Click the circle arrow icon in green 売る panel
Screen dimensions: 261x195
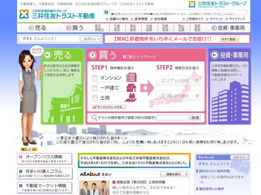(x=47, y=55)
